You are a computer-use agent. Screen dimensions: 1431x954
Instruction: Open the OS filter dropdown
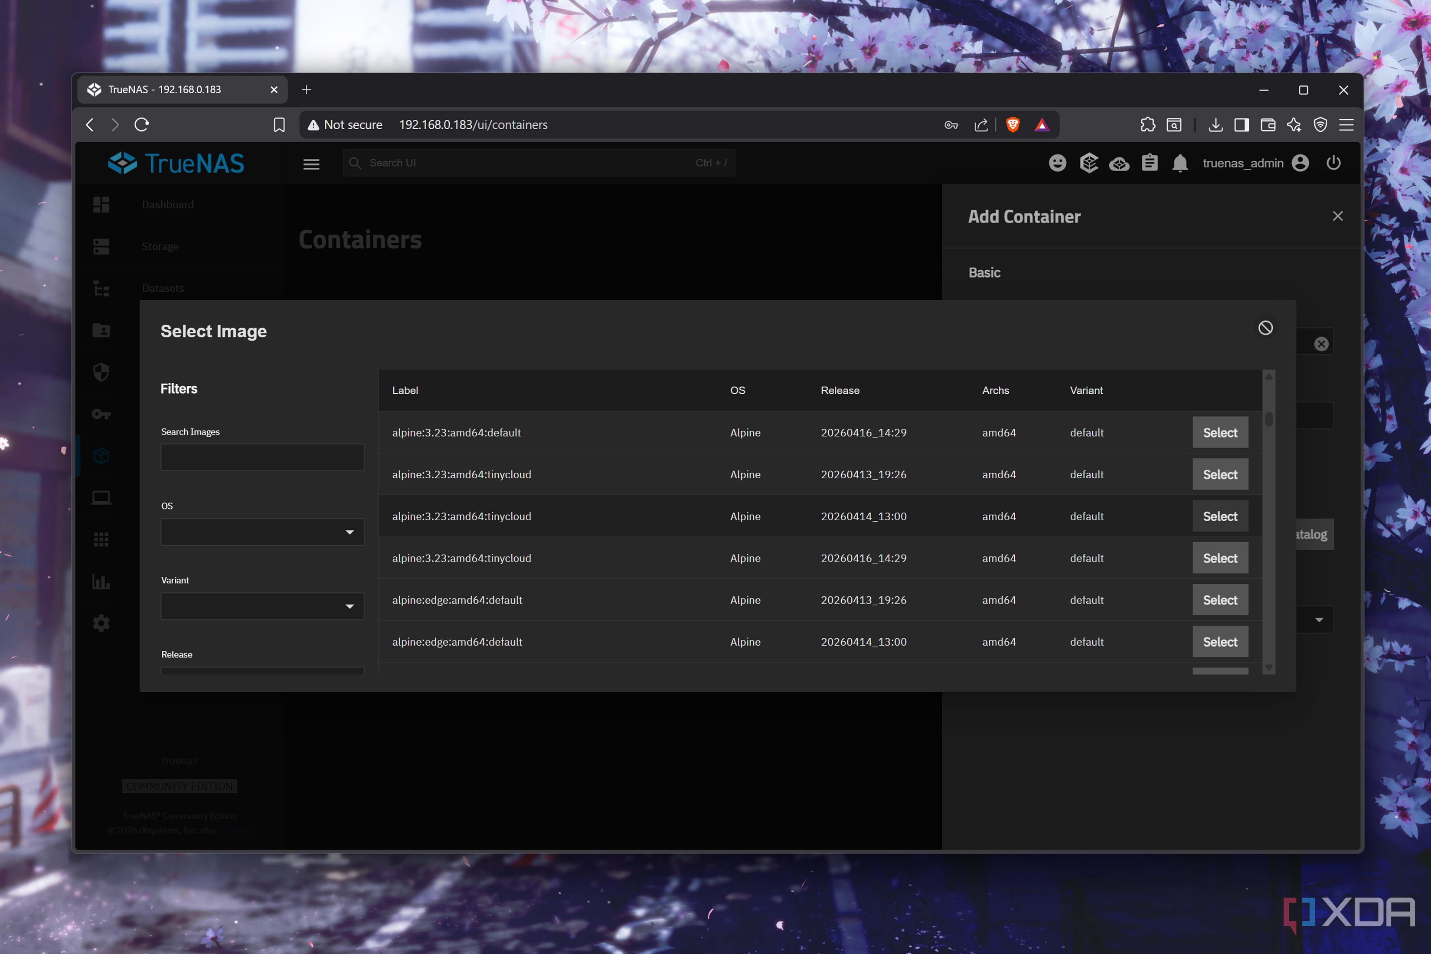coord(262,532)
